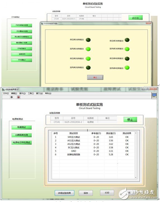Click the red Abort Execution icon
The height and width of the screenshot is (202, 160).
18,97
